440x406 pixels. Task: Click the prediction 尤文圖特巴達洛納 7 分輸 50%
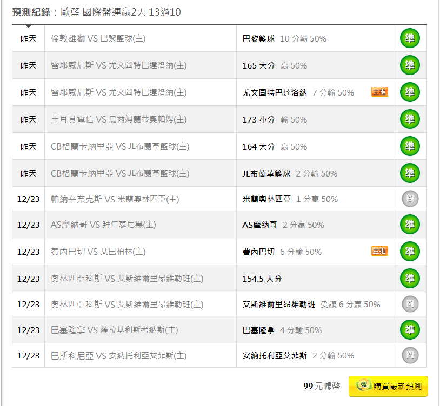[x=298, y=92]
